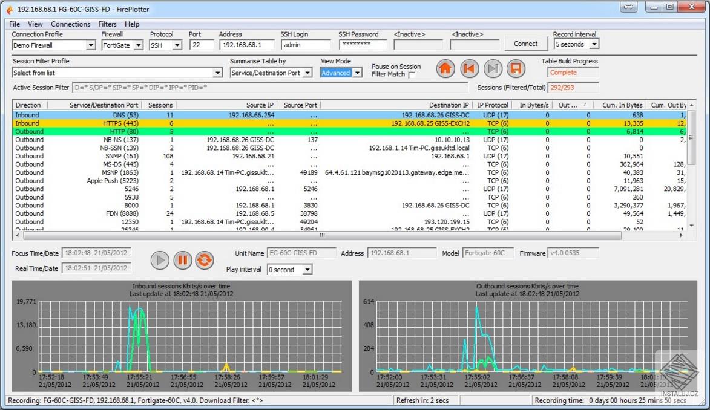The image size is (710, 410).
Task: Sort by IP Protocol column header
Action: (x=493, y=105)
